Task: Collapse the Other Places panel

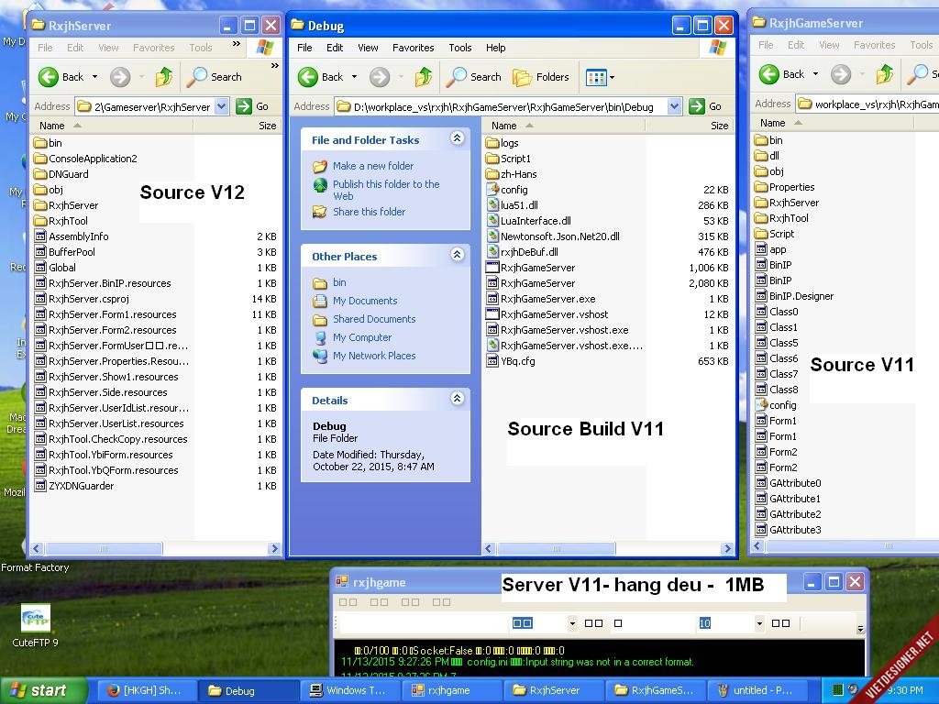Action: tap(457, 255)
